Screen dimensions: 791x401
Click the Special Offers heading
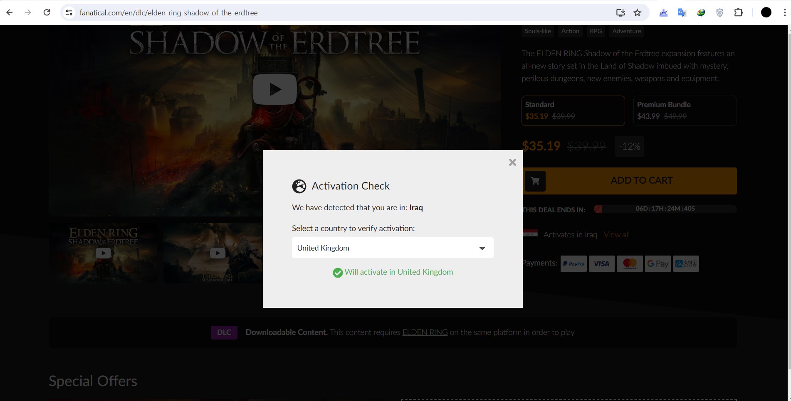click(93, 381)
